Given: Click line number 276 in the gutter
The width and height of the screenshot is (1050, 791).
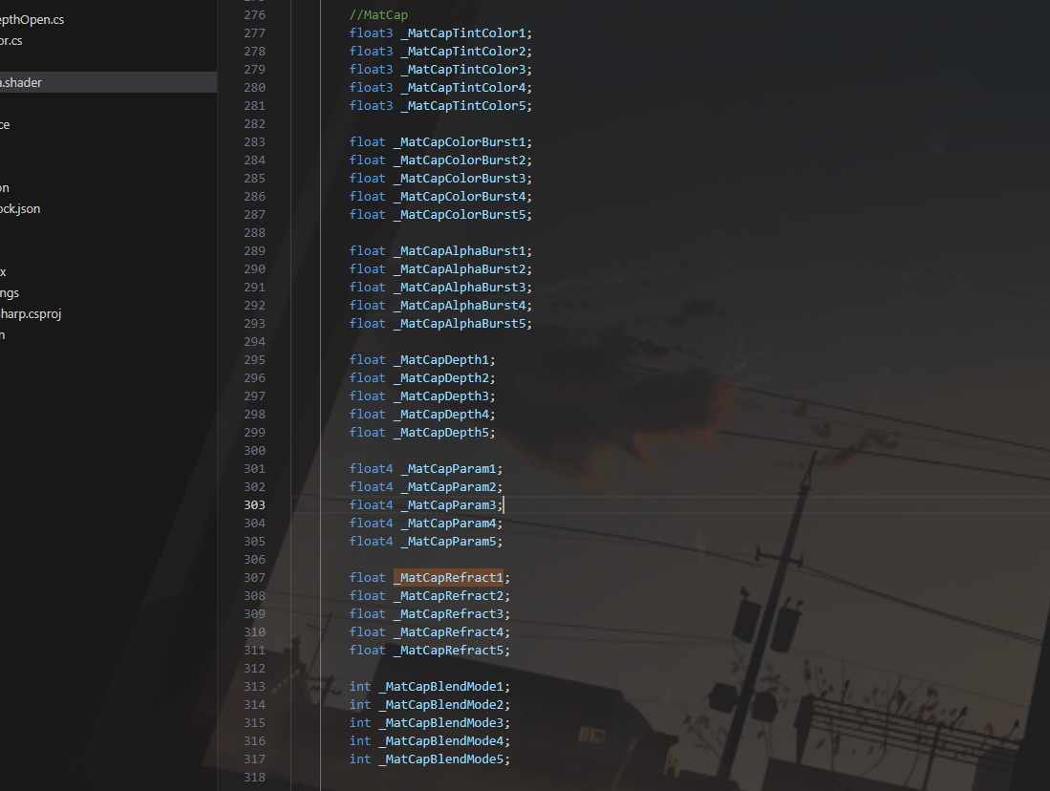Looking at the screenshot, I should tap(254, 15).
